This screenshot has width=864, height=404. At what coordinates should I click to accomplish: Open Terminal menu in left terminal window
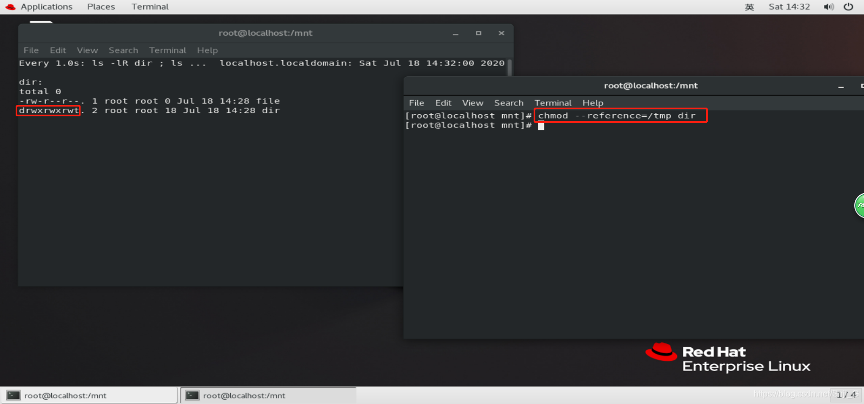point(168,50)
